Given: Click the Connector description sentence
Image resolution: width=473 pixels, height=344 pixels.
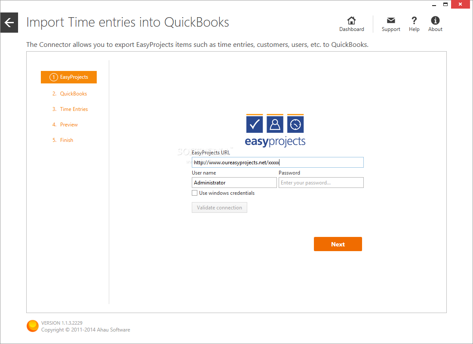Looking at the screenshot, I should tap(197, 45).
